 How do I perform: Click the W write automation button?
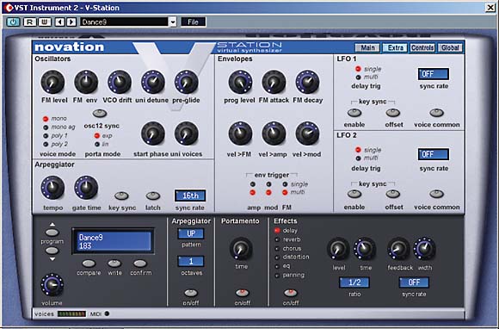click(x=45, y=22)
